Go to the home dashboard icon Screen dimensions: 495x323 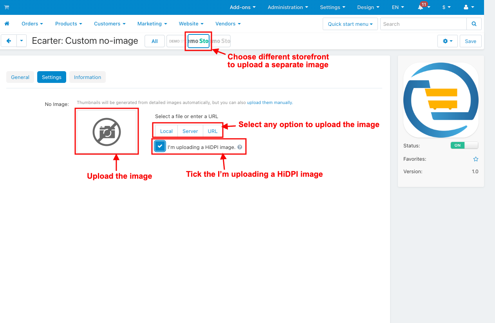(7, 24)
